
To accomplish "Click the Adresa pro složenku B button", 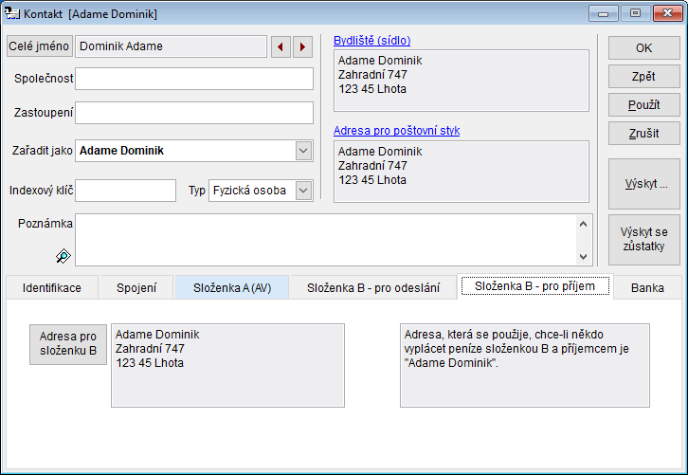I will [x=68, y=344].
